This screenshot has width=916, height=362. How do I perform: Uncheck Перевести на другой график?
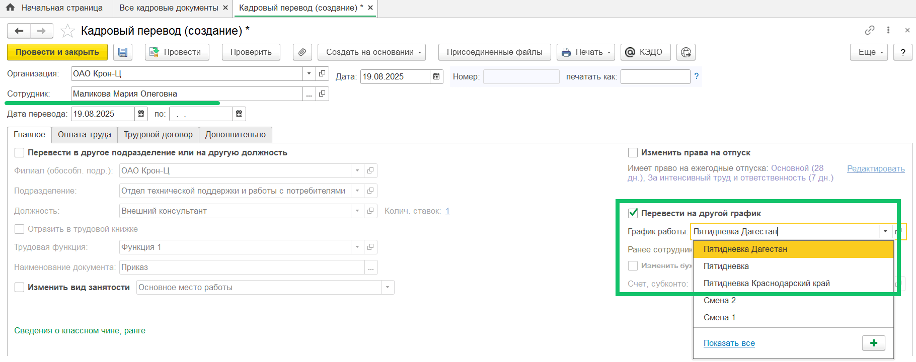pos(633,213)
